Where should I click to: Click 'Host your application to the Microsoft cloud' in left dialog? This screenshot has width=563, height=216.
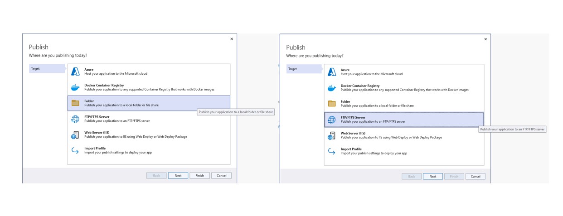pos(116,74)
